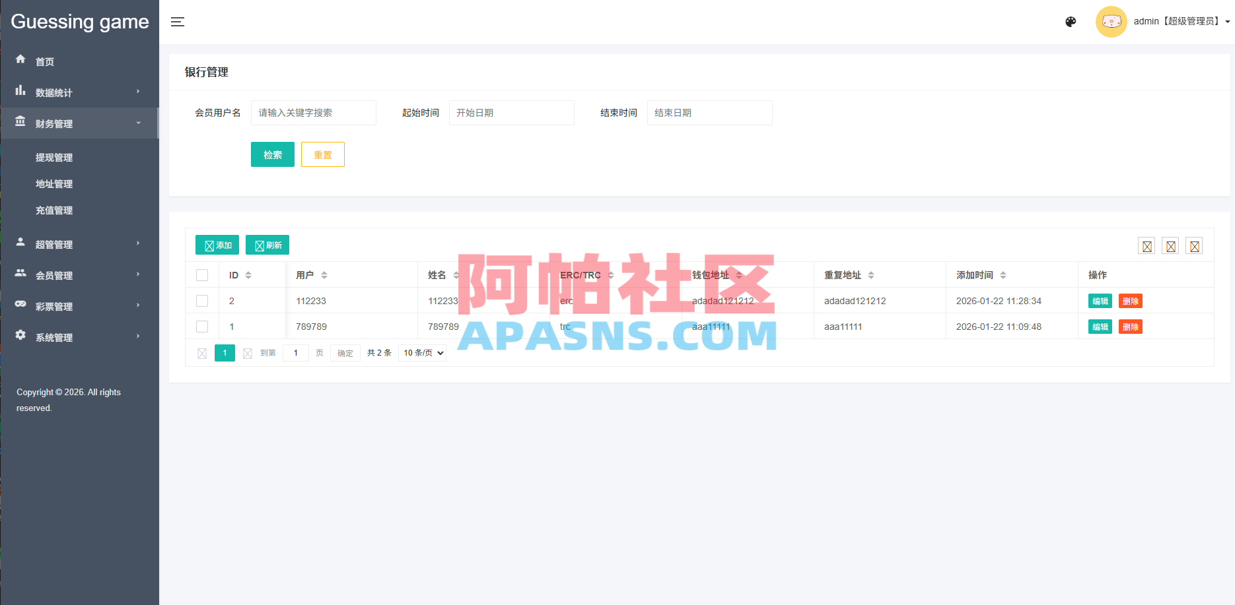
Task: Click timestamp 2026-01-22 11:09:48
Action: 999,327
